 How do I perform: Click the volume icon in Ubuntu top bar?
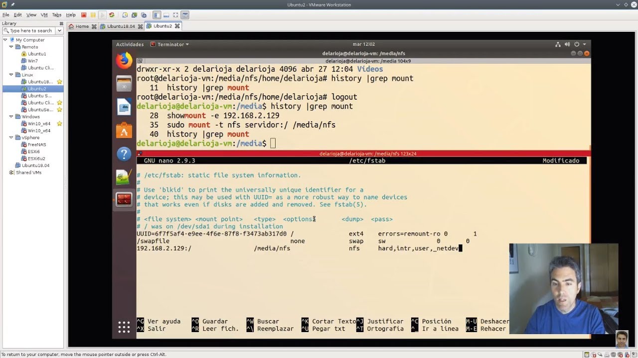point(568,44)
